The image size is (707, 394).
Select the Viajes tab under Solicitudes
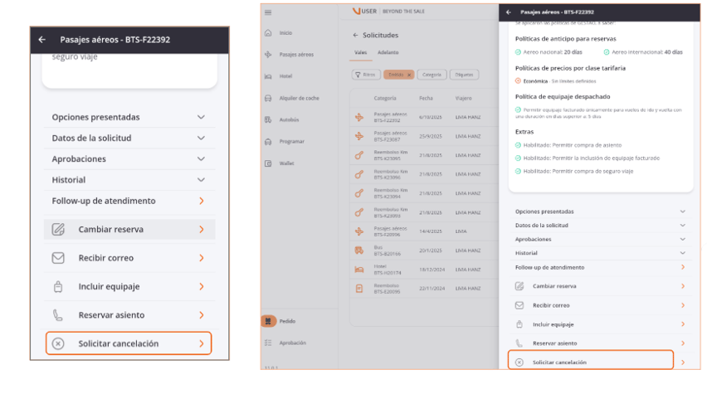click(x=361, y=52)
